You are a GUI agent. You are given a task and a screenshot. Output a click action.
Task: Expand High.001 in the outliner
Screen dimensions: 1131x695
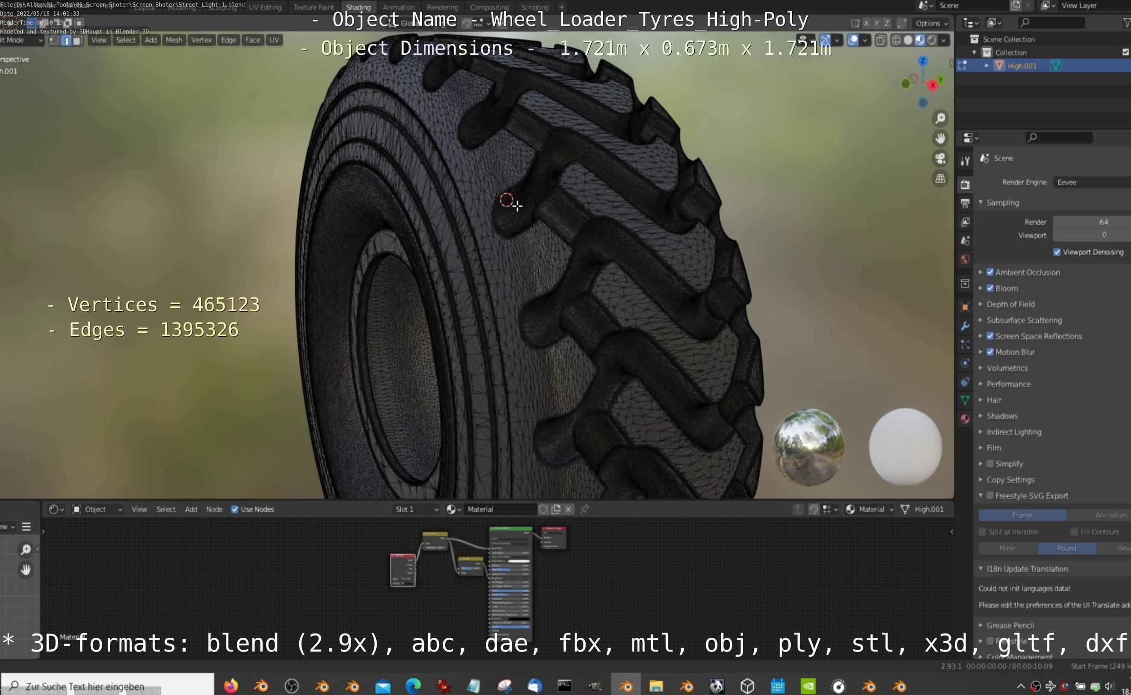(x=986, y=66)
